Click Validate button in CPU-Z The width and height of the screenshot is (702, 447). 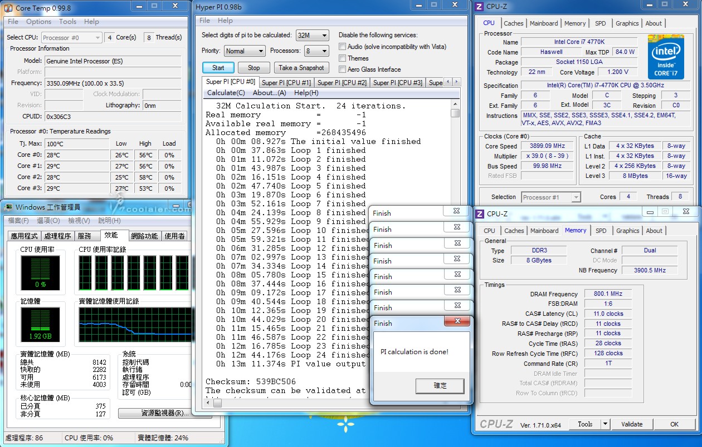tap(632, 424)
